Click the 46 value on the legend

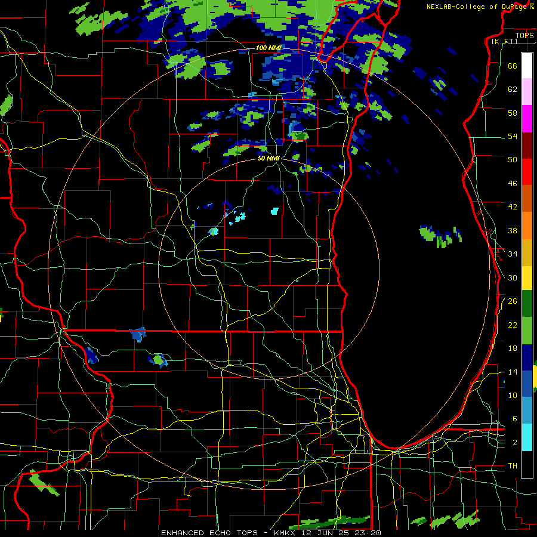click(513, 184)
